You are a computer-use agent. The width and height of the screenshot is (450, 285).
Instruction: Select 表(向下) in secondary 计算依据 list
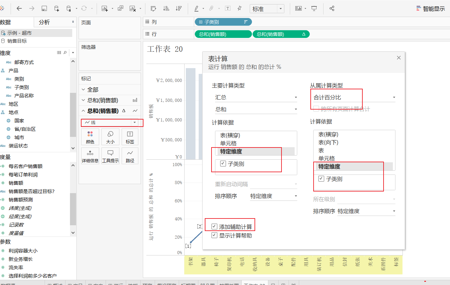[x=328, y=142]
